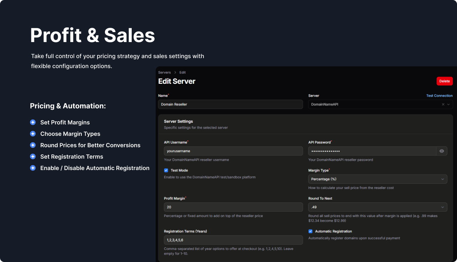This screenshot has height=262, width=457.
Task: Click the sparkle icon beside Set Profit Margins
Action: pyautogui.click(x=33, y=122)
